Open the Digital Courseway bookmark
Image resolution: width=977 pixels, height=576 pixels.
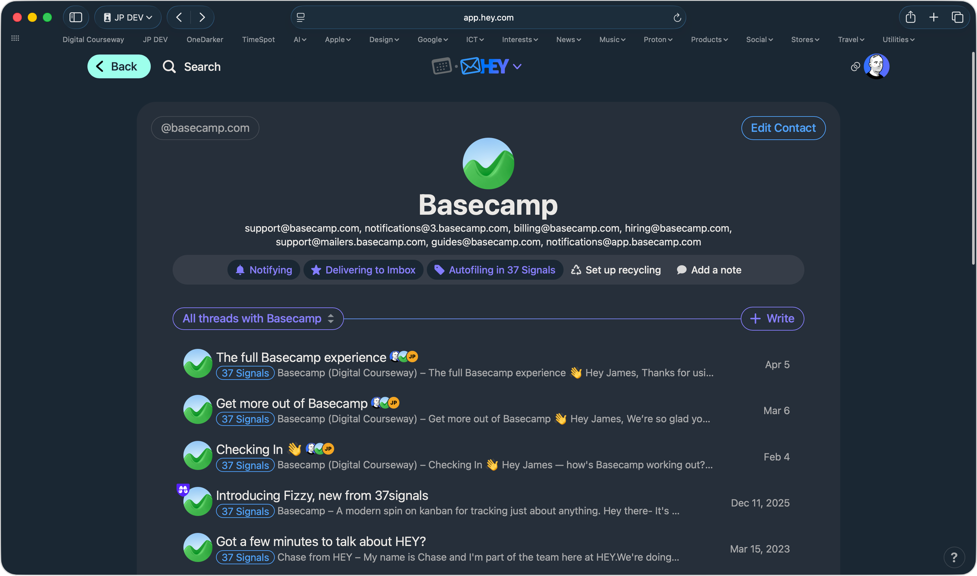coord(93,40)
